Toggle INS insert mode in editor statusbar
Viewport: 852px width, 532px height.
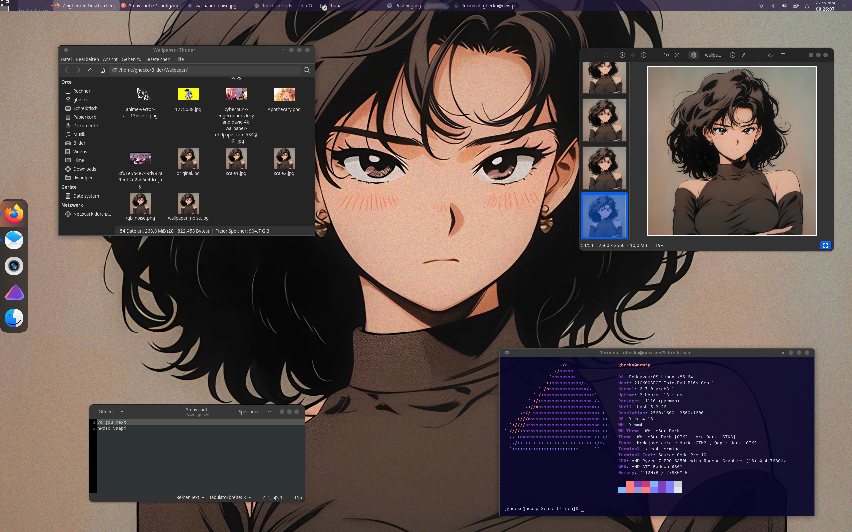298,497
